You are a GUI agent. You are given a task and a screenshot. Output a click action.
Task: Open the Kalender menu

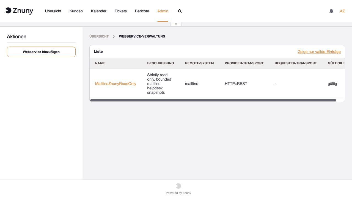(x=99, y=11)
